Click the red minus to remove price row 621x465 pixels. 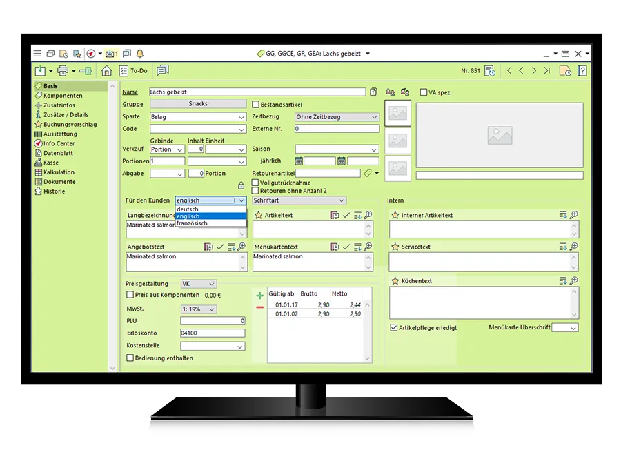pyautogui.click(x=260, y=307)
